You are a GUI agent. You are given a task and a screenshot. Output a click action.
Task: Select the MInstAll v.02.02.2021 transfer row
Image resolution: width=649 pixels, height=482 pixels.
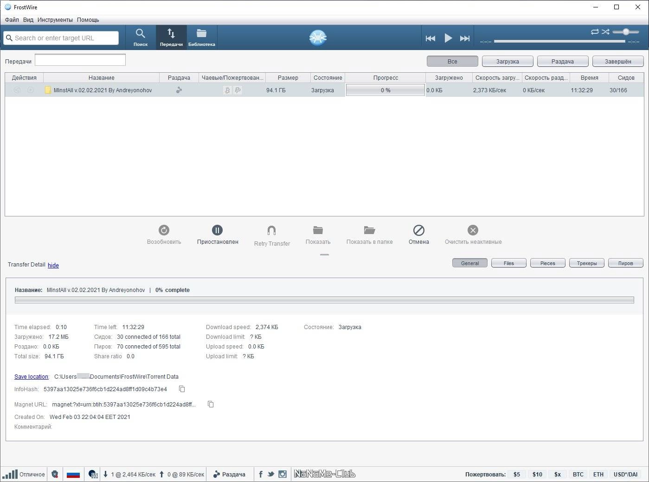pos(324,90)
